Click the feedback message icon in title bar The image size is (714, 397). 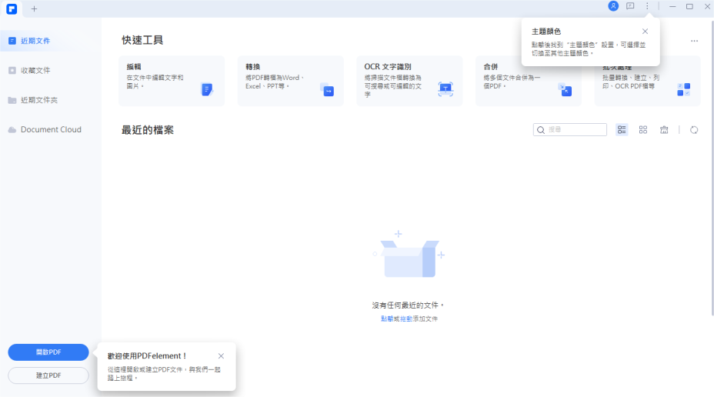[x=630, y=6]
